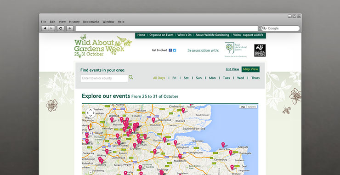
Task: Click the plus button to add a bookmark
Action: [70, 28]
